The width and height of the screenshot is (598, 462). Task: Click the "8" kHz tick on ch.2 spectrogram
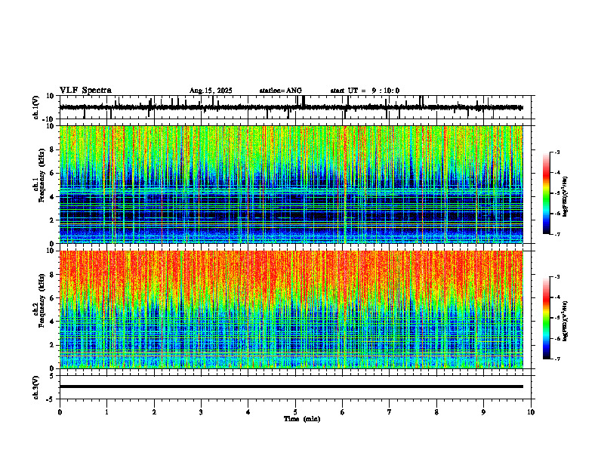click(53, 275)
